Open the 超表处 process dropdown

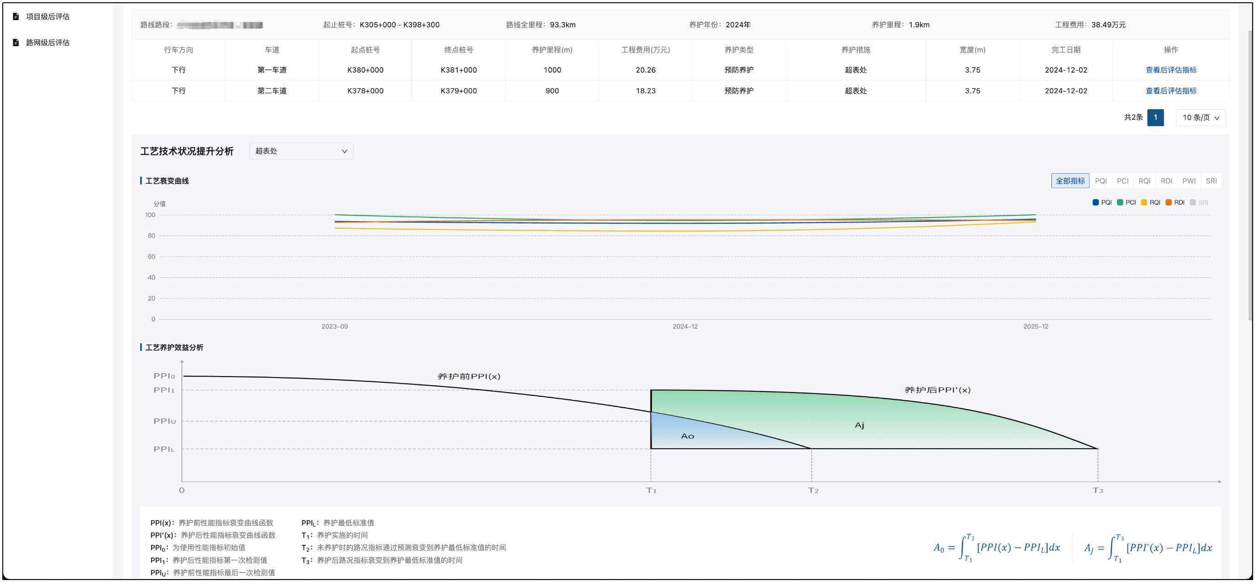[301, 151]
